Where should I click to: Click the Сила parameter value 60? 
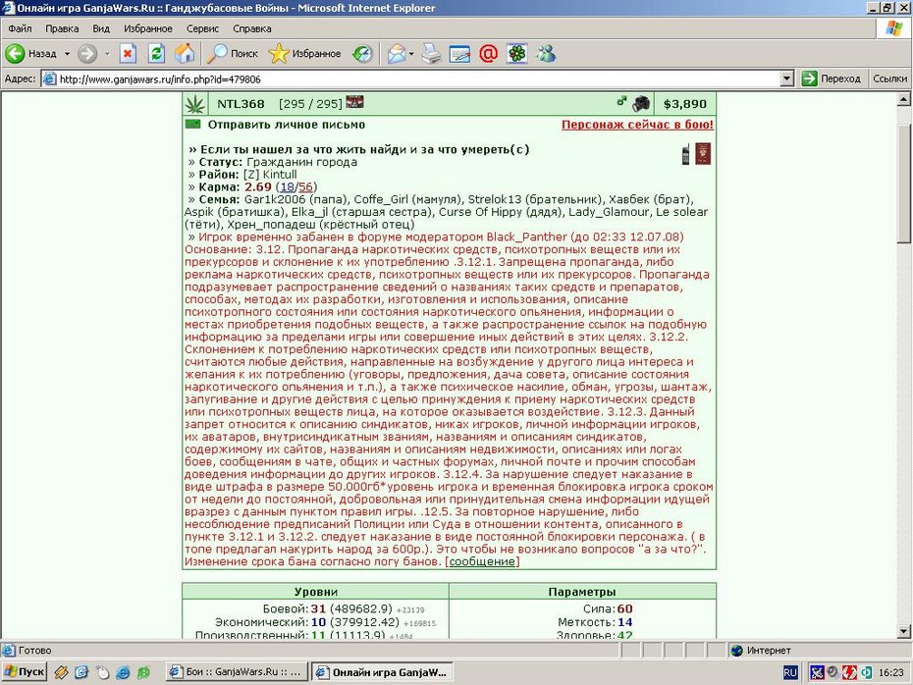point(624,608)
